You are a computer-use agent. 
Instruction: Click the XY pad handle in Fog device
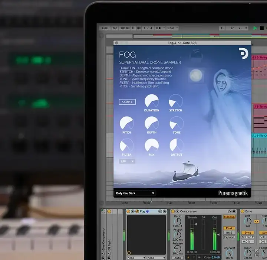[x=129, y=253]
